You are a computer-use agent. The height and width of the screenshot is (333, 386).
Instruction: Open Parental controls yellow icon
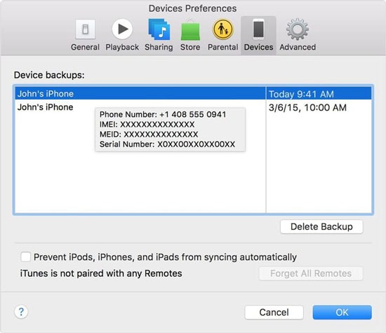(x=222, y=29)
